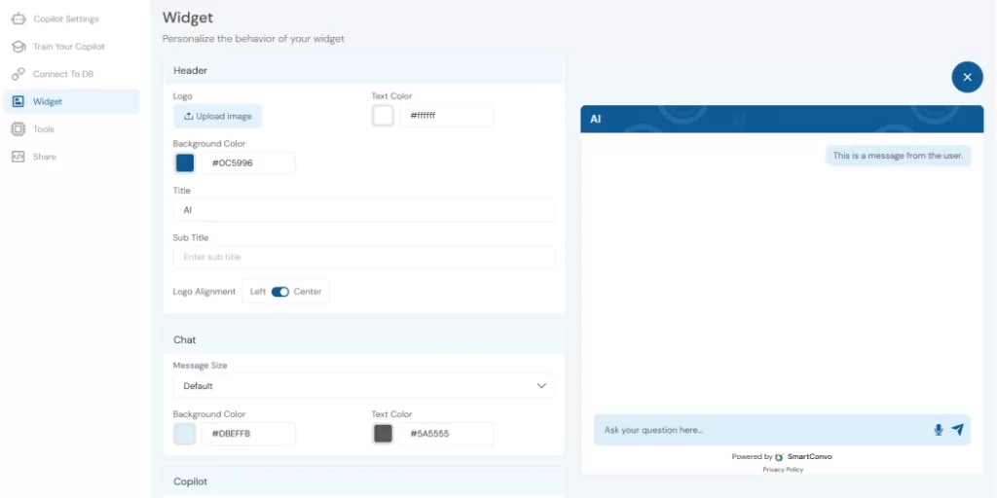
Task: Click the Title input field
Action: point(364,210)
